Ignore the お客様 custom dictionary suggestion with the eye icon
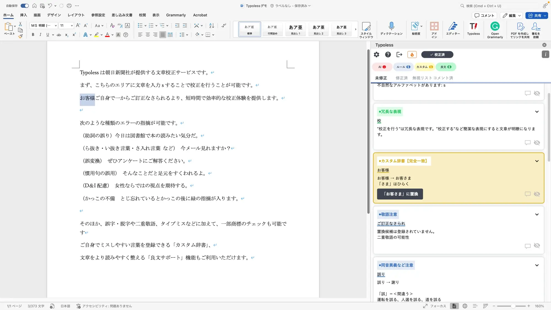Viewport: 551px width, 310px height. (537, 194)
